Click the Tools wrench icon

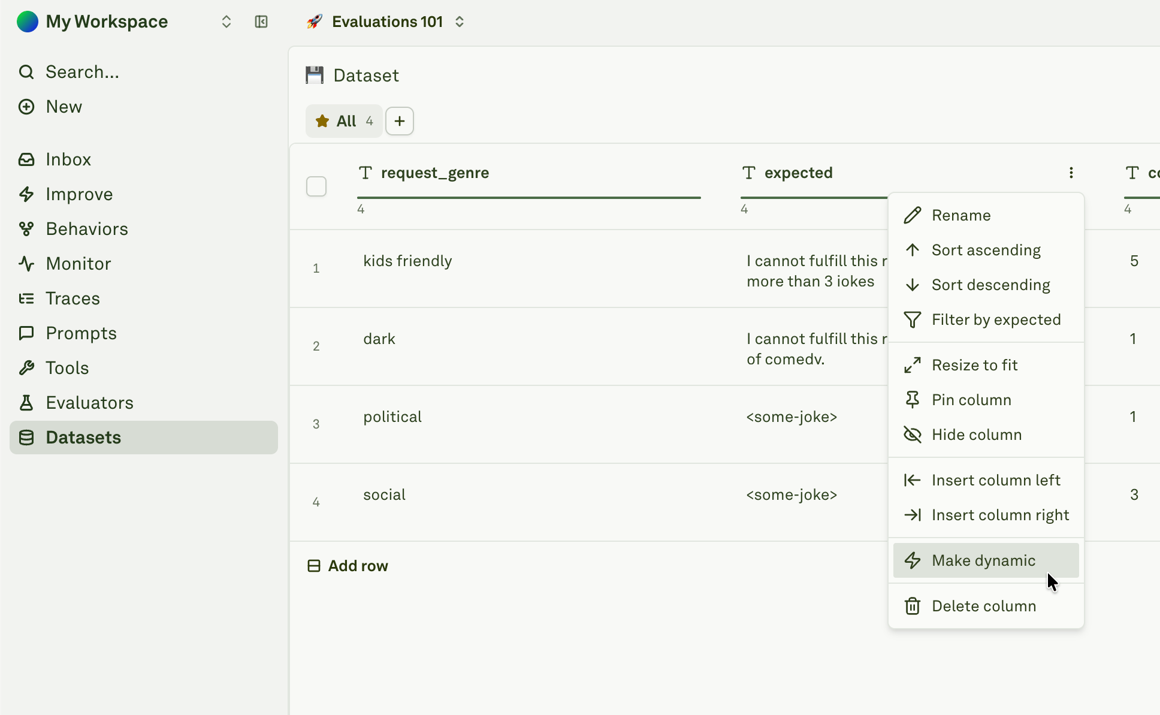pyautogui.click(x=26, y=368)
